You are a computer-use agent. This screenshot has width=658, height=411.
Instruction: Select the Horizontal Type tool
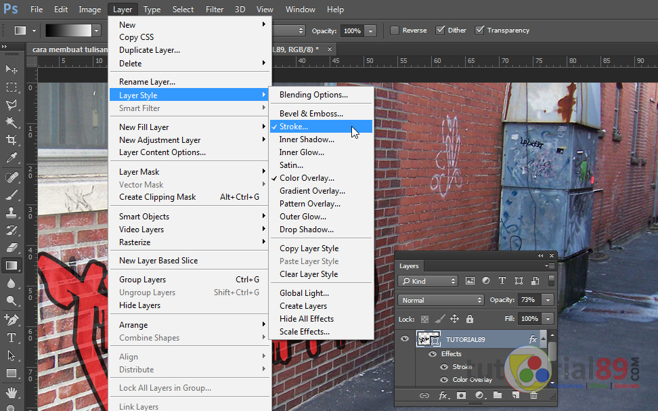tap(12, 337)
